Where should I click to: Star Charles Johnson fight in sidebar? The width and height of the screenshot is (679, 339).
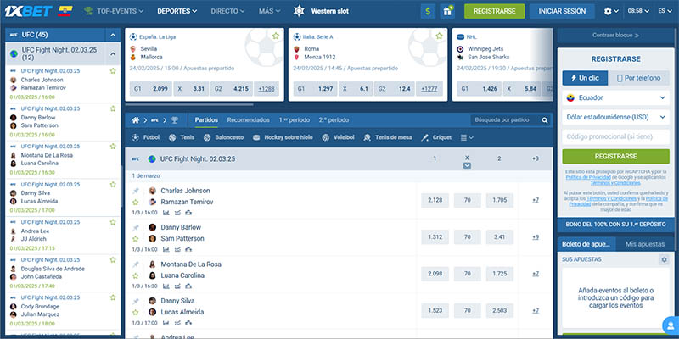pyautogui.click(x=113, y=71)
